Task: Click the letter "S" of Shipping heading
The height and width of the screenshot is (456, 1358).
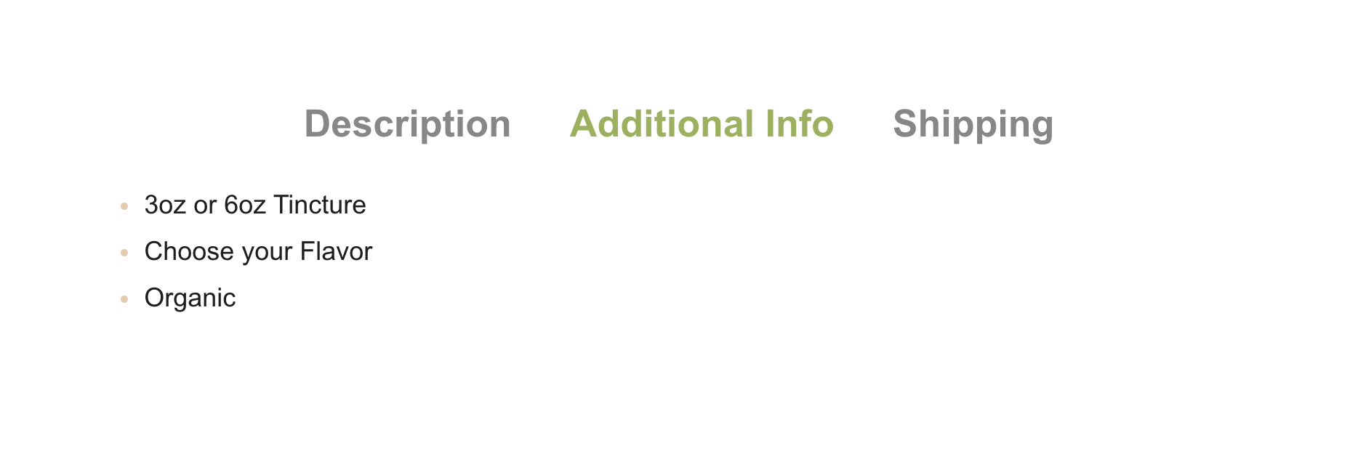Action: 905,124
